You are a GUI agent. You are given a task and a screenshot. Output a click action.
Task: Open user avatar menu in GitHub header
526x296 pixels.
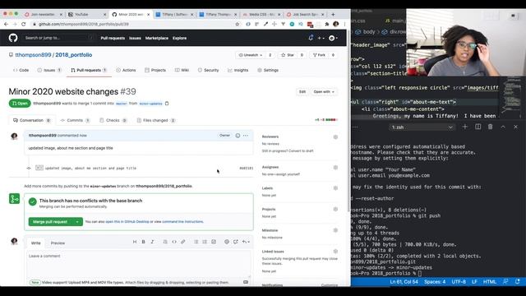(333, 38)
